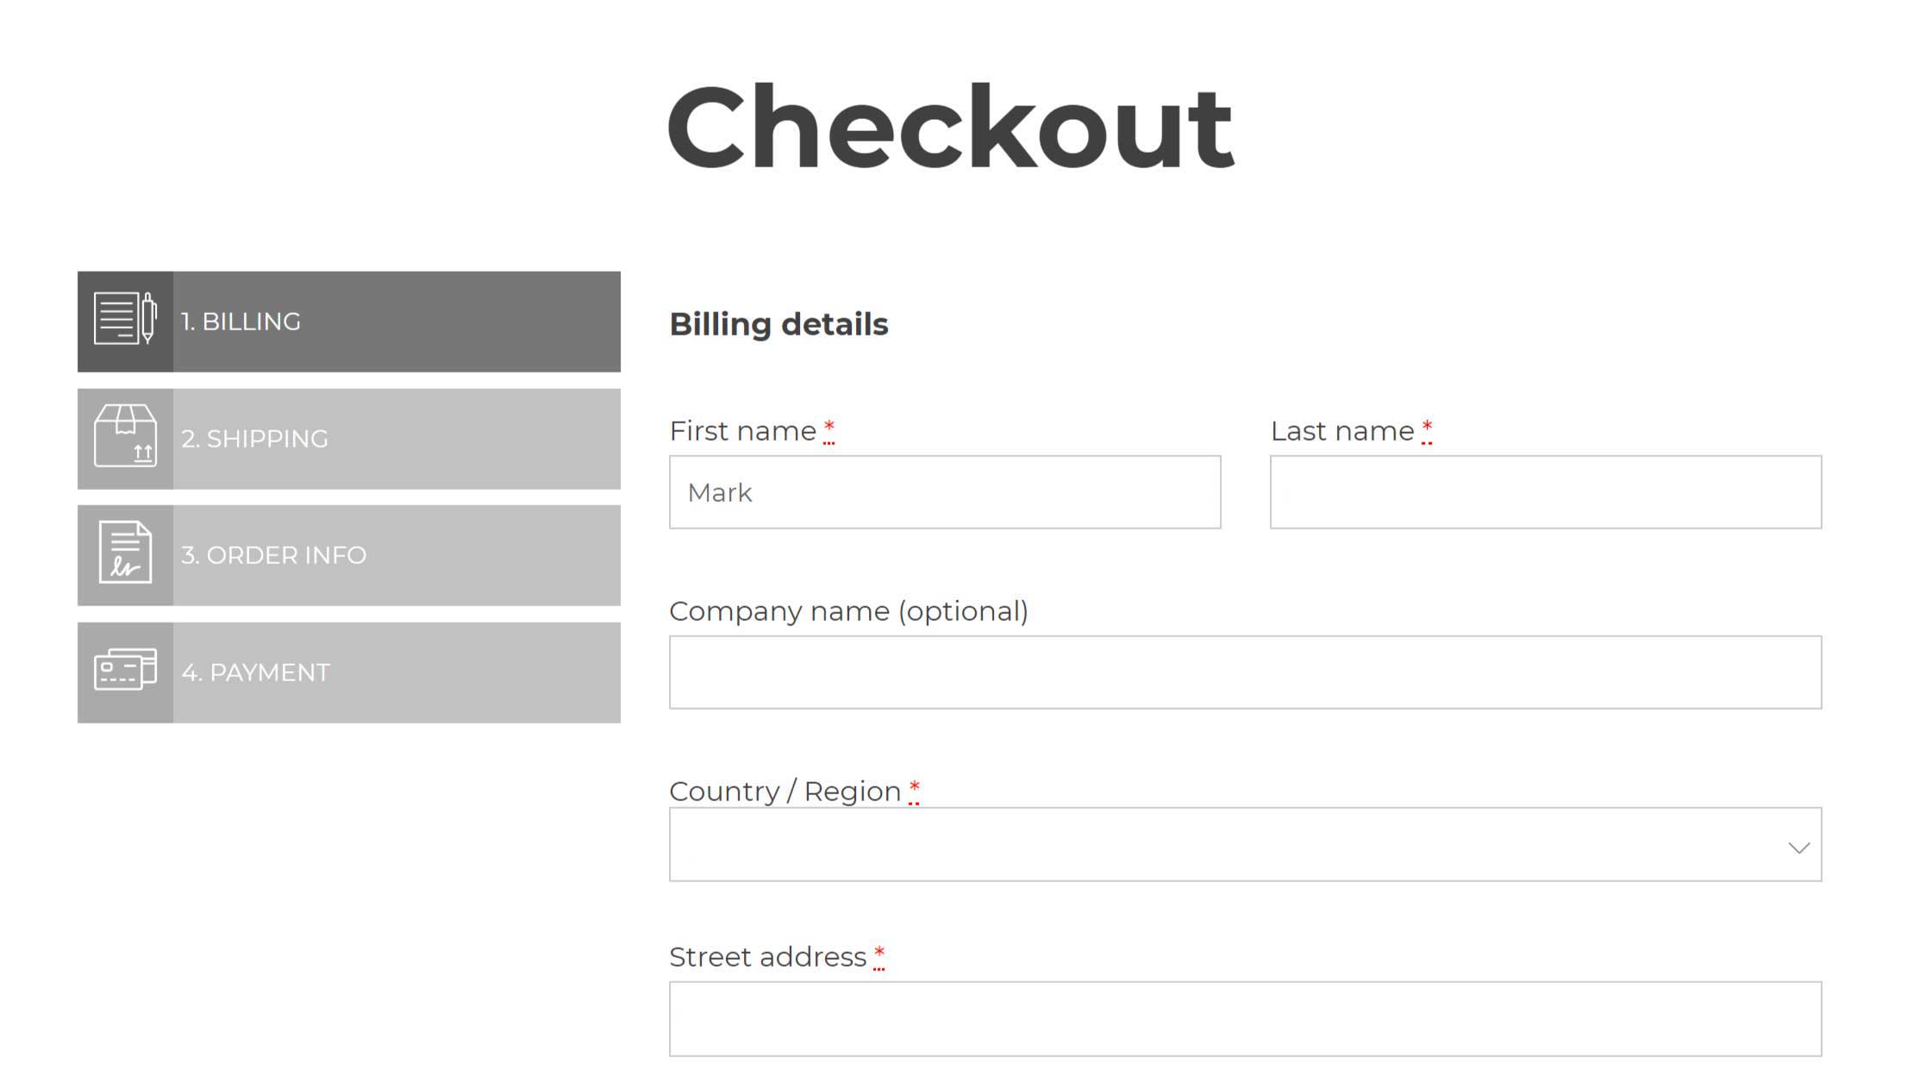
Task: Click into the Last name field
Action: (x=1545, y=492)
